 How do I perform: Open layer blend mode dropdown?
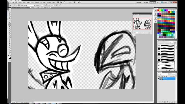pos(163,74)
